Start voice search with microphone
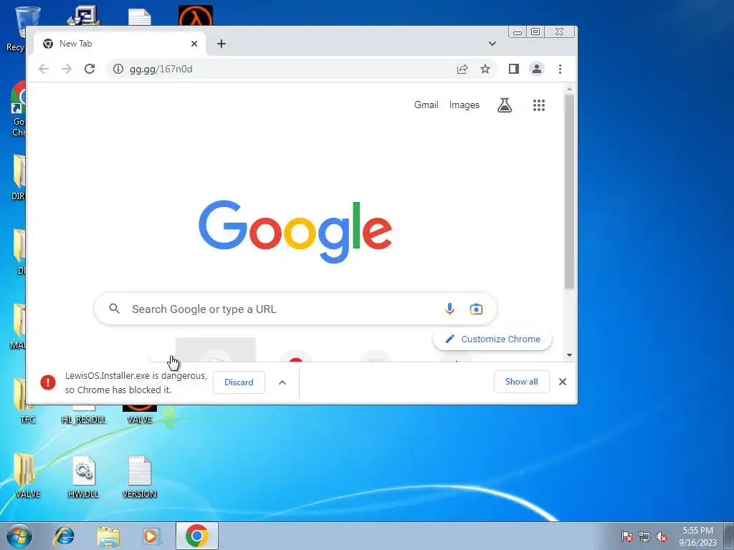This screenshot has width=734, height=550. tap(449, 309)
